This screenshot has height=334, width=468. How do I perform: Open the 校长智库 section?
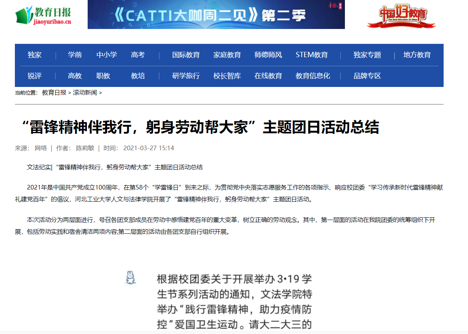coord(227,76)
